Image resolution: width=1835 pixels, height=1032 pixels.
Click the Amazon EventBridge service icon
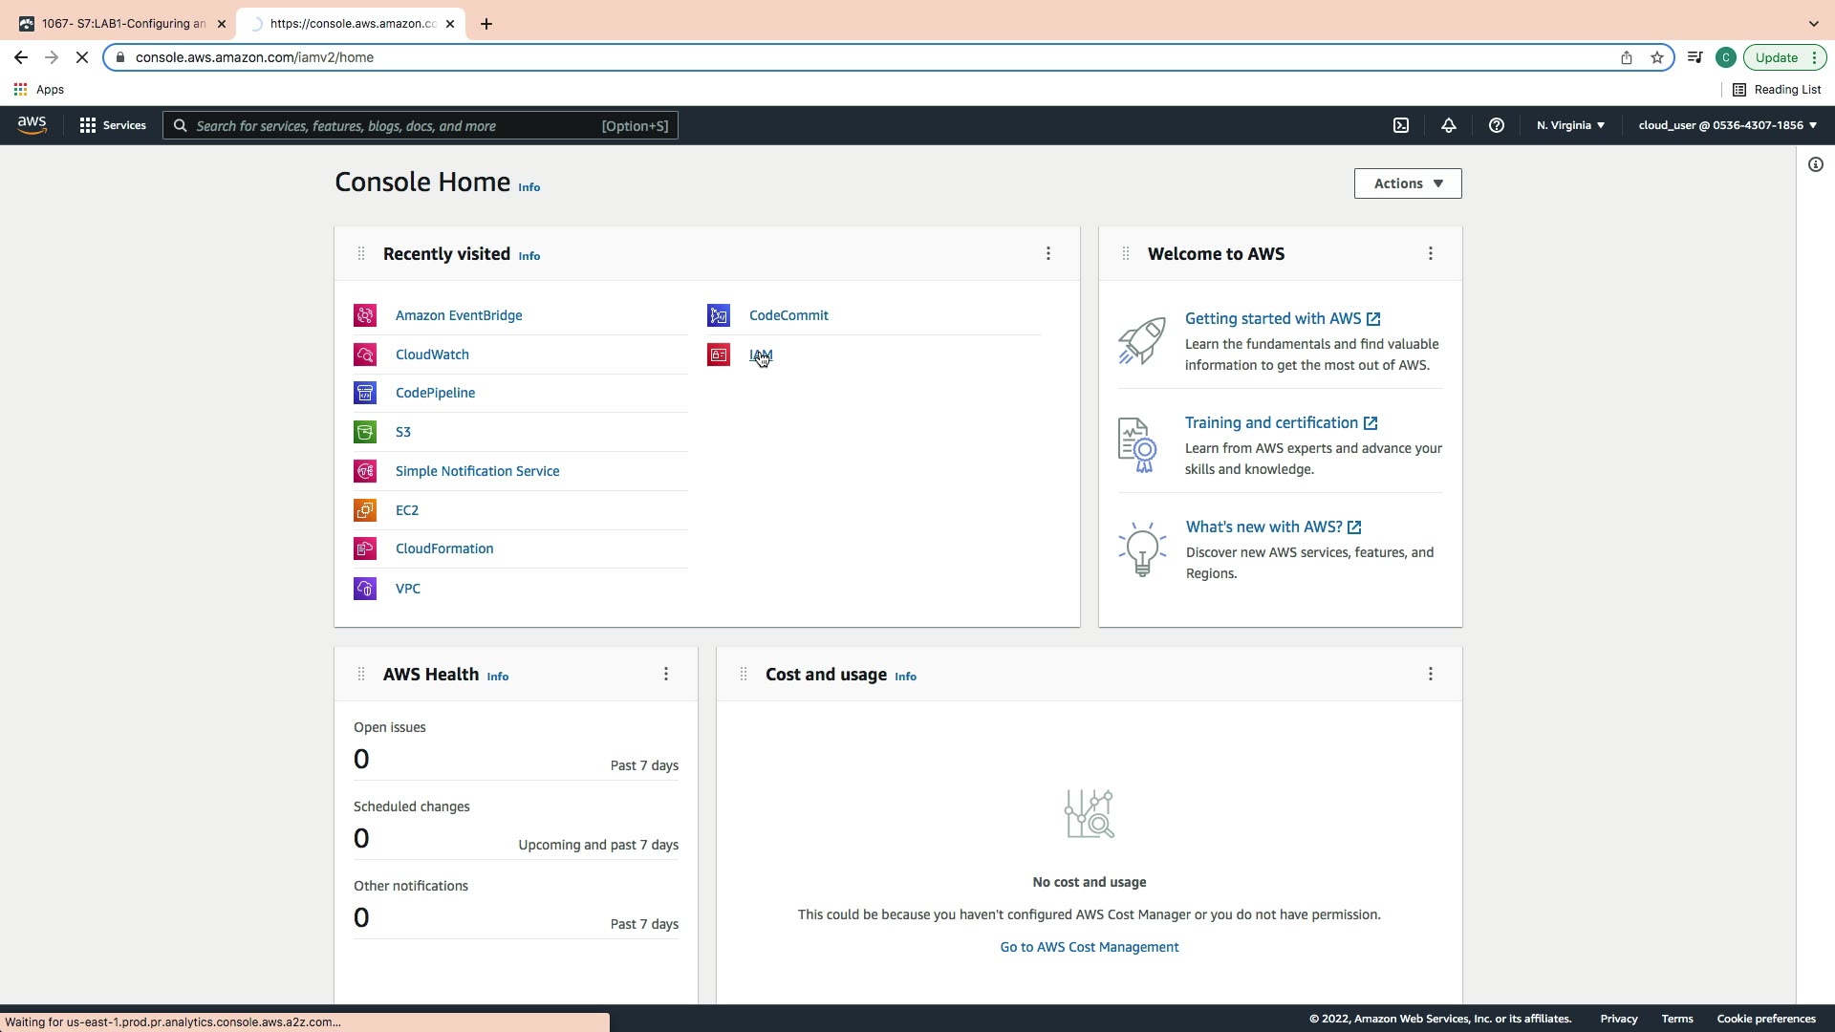click(x=365, y=315)
